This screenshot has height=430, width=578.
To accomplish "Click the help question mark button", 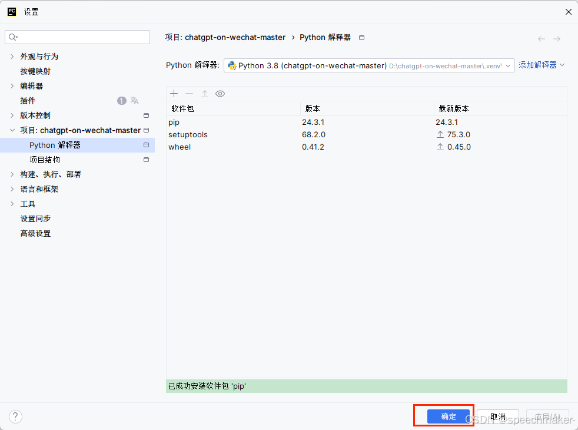I will [x=15, y=416].
